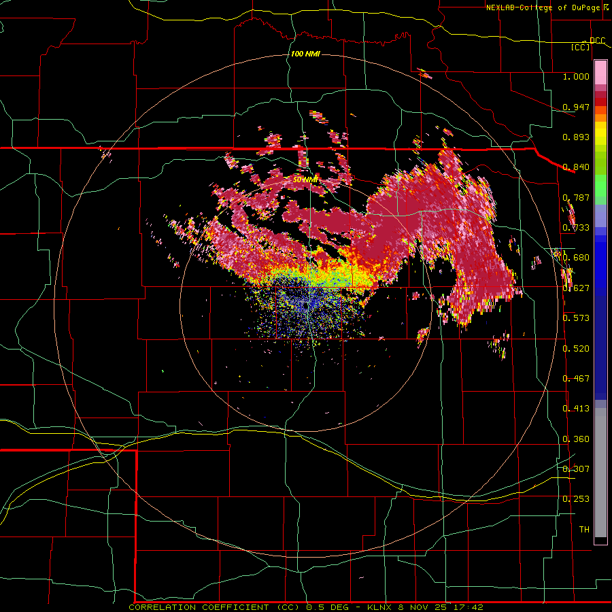Click the DCC label above the legend
The height and width of the screenshot is (612, 612).
click(597, 40)
